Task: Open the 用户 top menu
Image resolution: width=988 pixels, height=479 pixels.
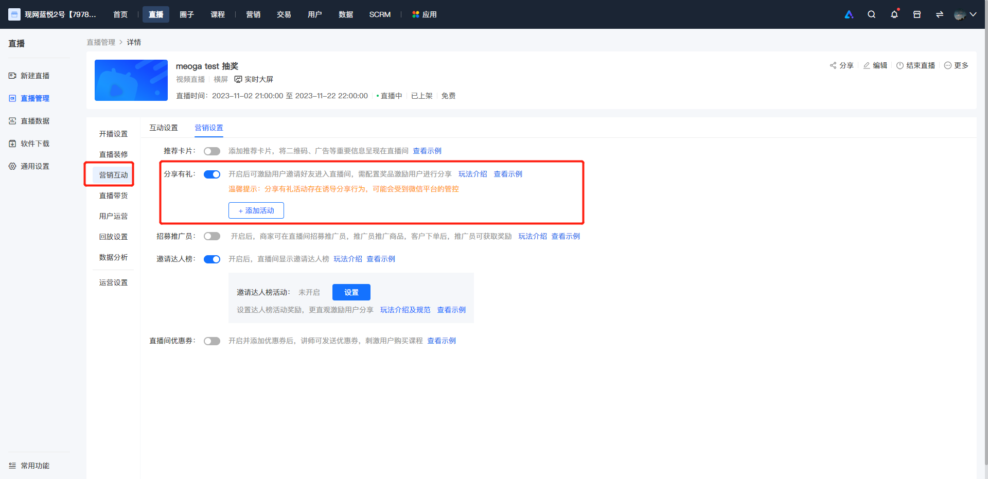Action: [x=315, y=14]
